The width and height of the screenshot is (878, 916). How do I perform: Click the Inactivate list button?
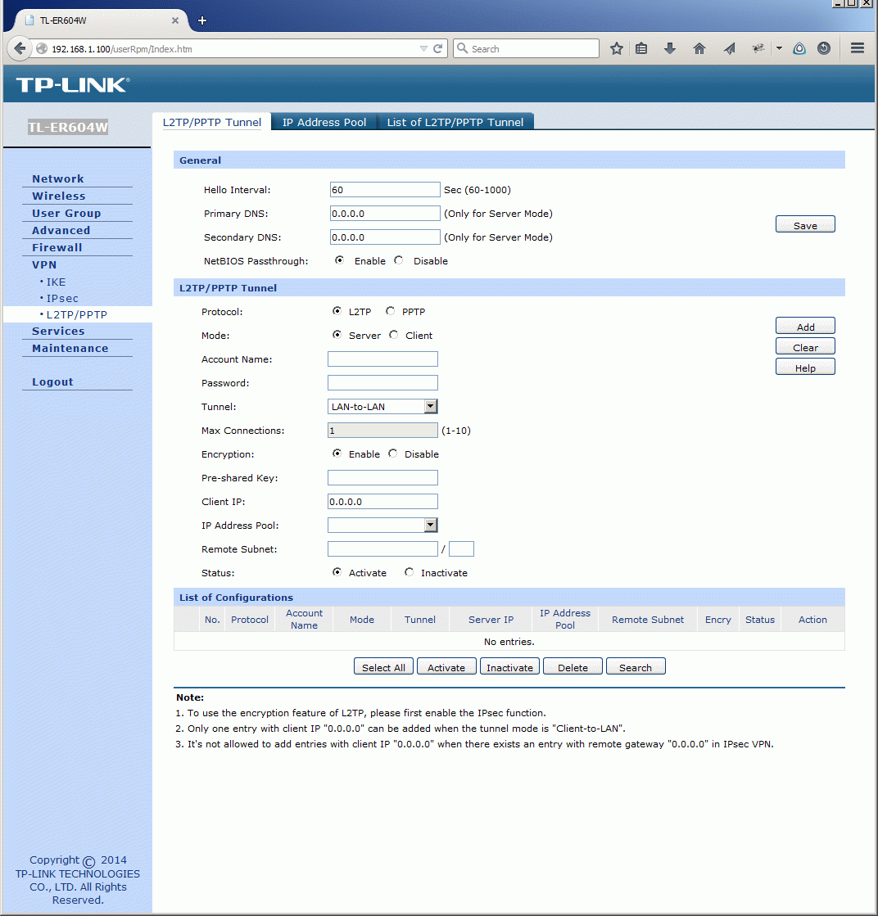click(509, 667)
